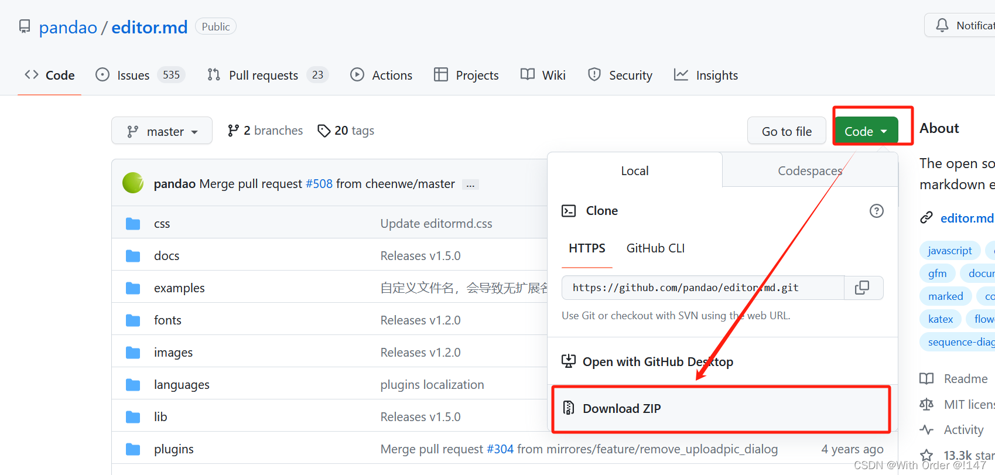
Task: Select the HTTPS clone option
Action: [587, 248]
